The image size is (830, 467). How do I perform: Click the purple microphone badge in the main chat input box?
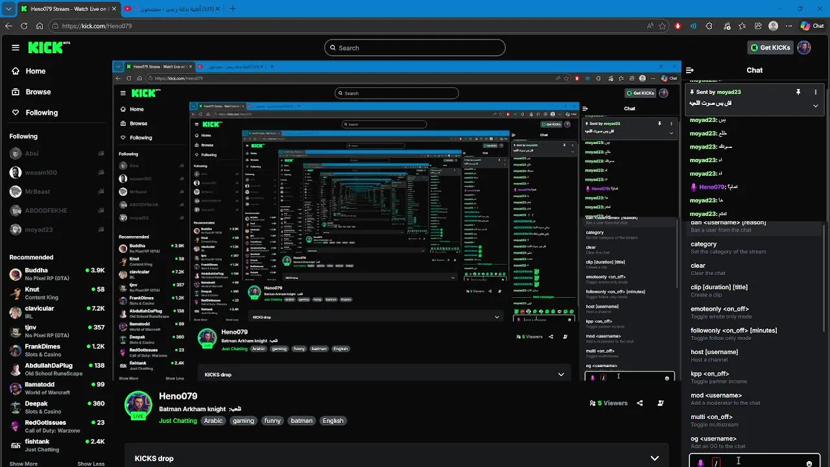[x=700, y=462]
